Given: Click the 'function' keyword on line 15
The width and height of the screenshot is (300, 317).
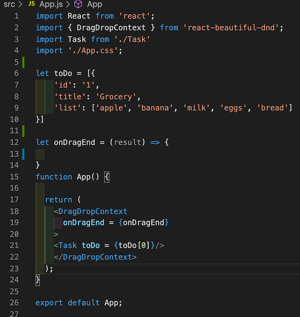Looking at the screenshot, I should (x=54, y=177).
